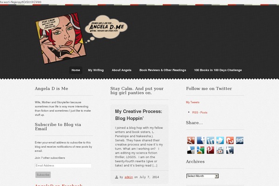Open the My Writing menu item
The width and height of the screenshot is (279, 186).
pyautogui.click(x=96, y=70)
